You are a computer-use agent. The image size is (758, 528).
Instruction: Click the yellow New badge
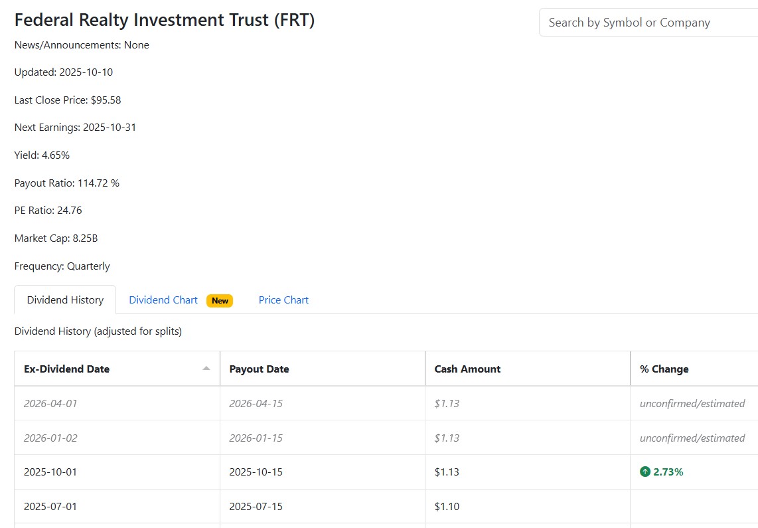[x=220, y=301]
